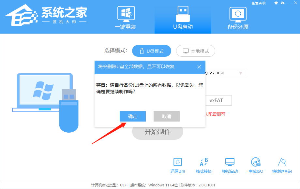Confirm with the 确定 button
The image size is (300, 189).
(x=133, y=116)
